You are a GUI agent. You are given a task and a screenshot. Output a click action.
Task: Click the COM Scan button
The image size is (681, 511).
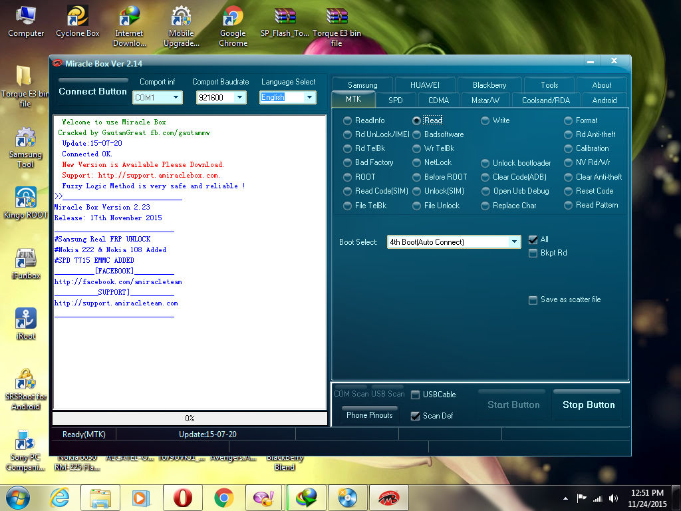(x=351, y=393)
